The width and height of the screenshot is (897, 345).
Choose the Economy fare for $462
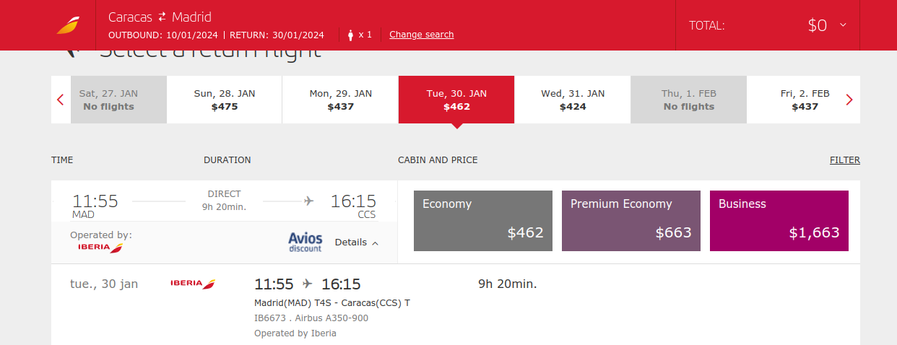point(483,221)
